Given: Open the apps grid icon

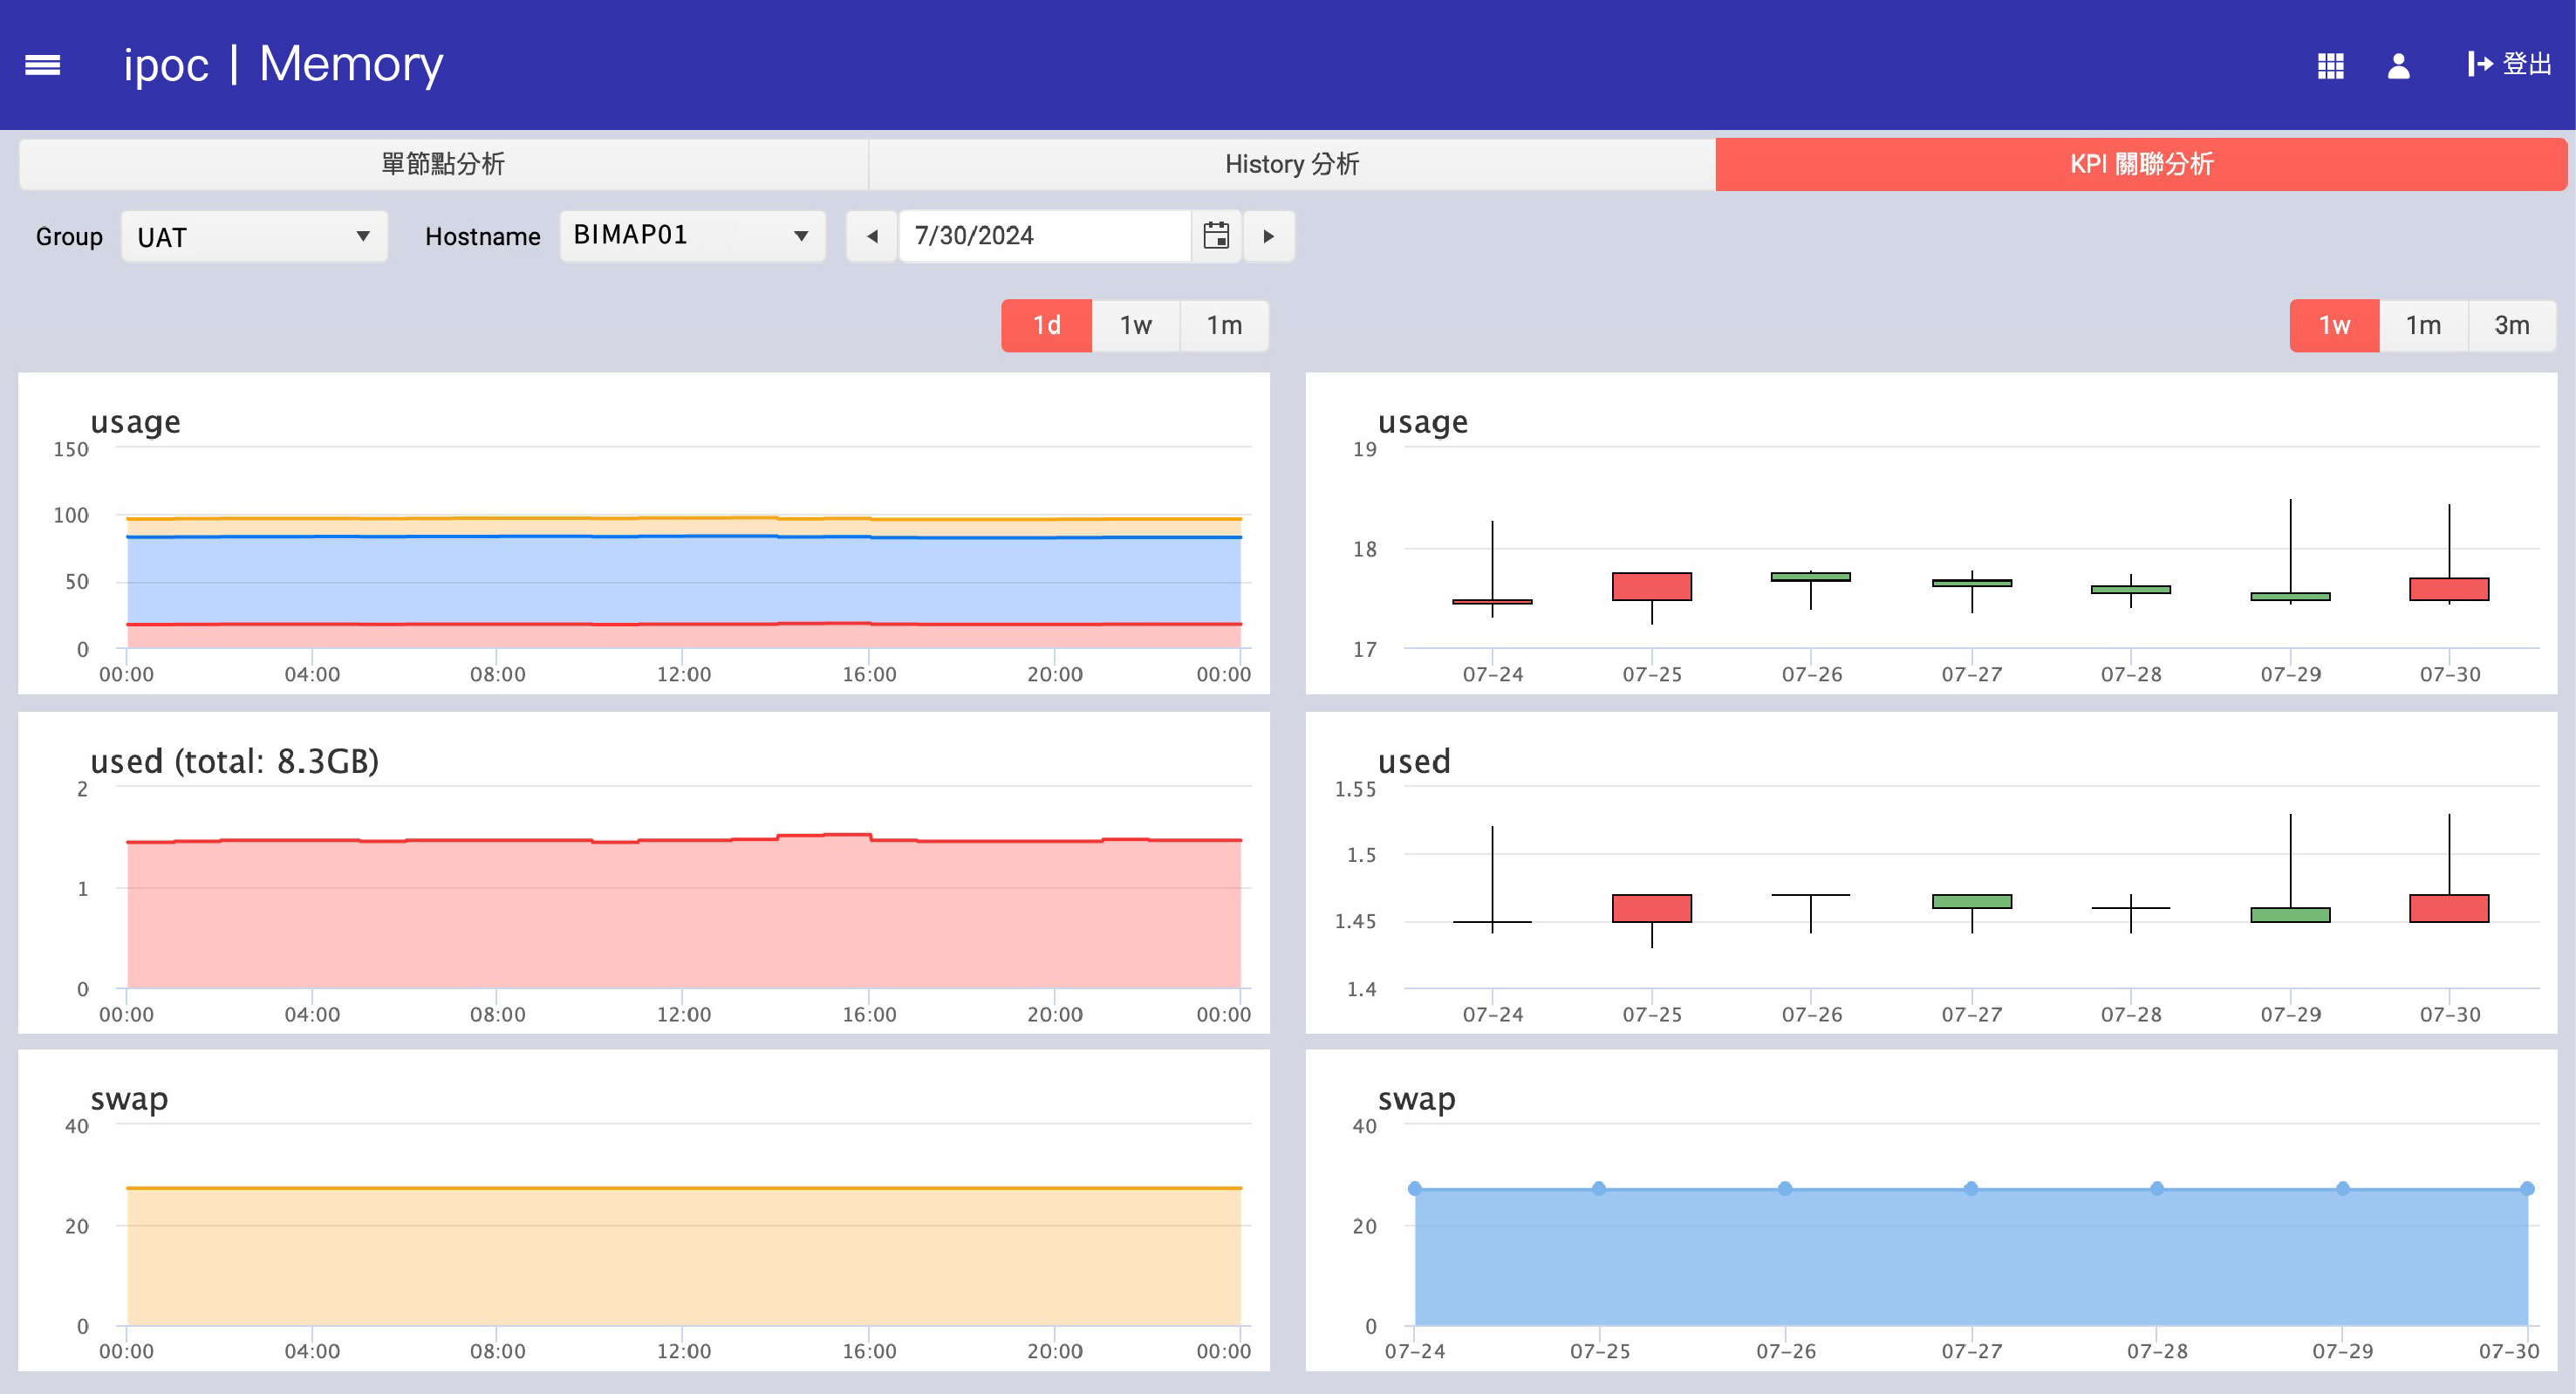Looking at the screenshot, I should click(2330, 66).
